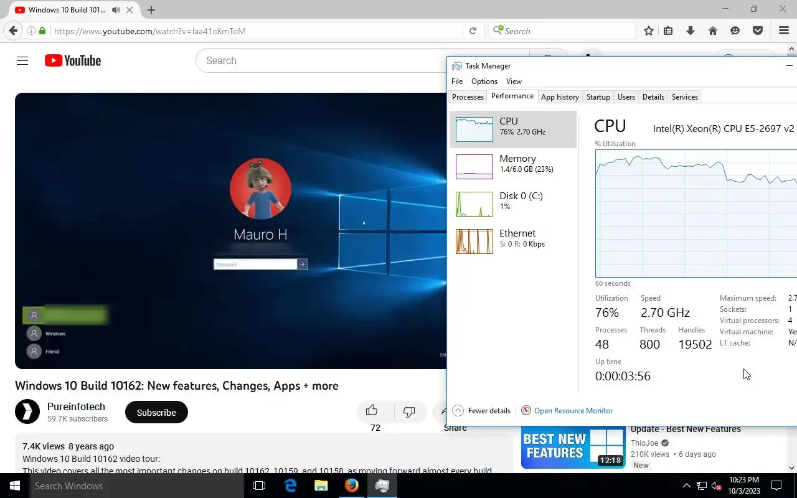
Task: Click the YouTube video player
Action: tap(230, 230)
